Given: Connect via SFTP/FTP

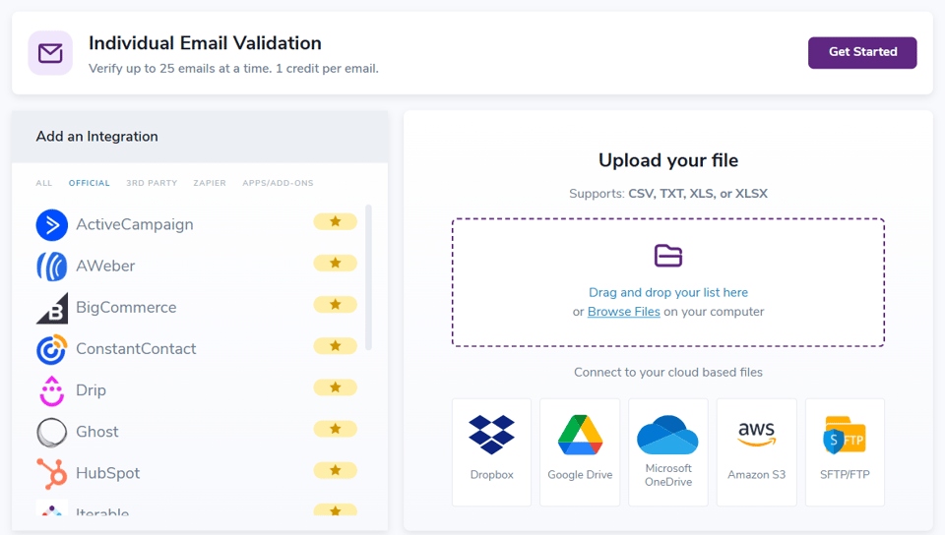Looking at the screenshot, I should [x=845, y=452].
